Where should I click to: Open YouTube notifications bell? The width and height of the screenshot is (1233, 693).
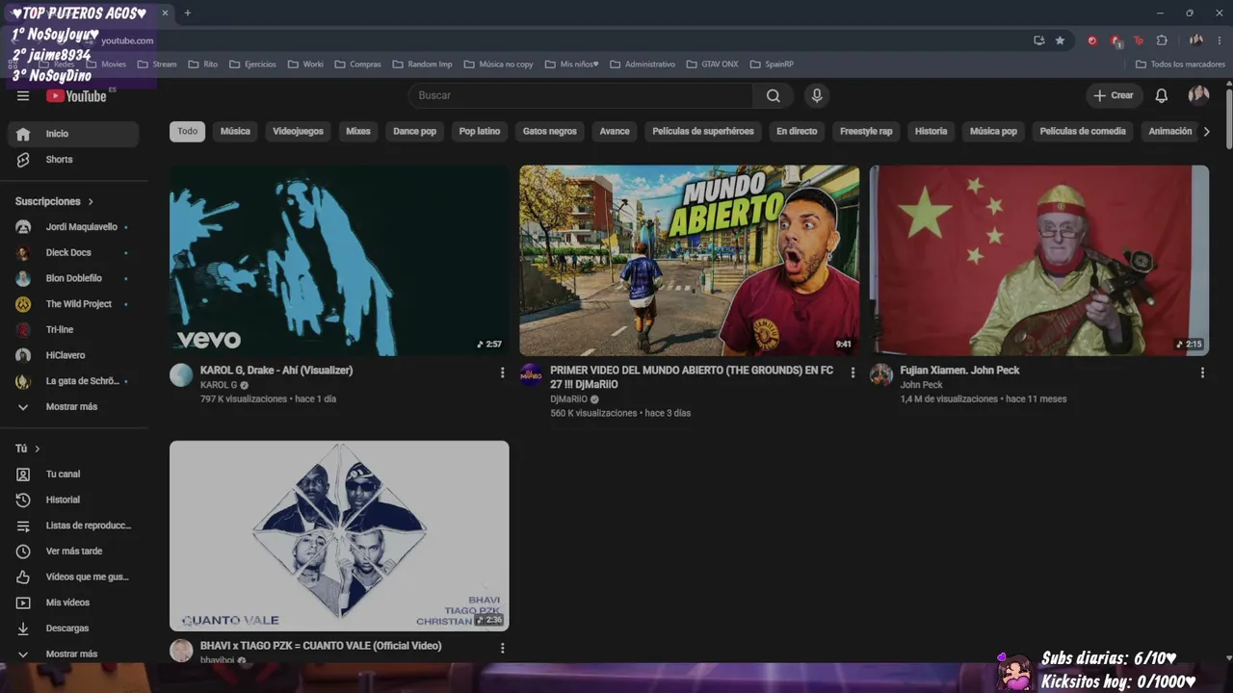click(x=1162, y=95)
